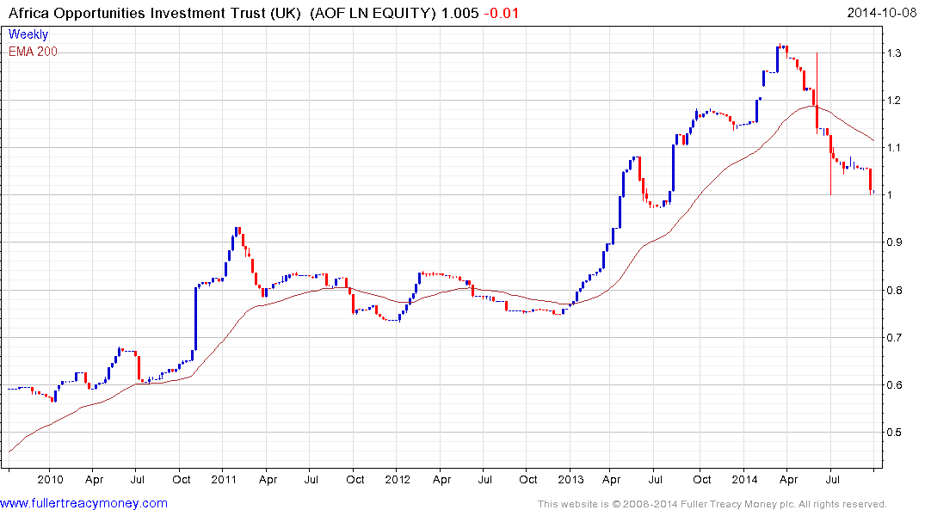This screenshot has height=516, width=925.
Task: Select the 'EMA 200' legend label
Action: (x=33, y=52)
